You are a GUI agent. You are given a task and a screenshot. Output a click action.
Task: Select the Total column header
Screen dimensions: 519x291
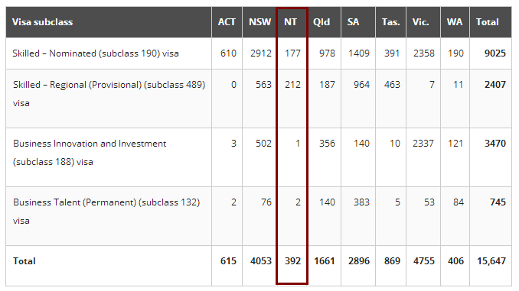coord(487,22)
